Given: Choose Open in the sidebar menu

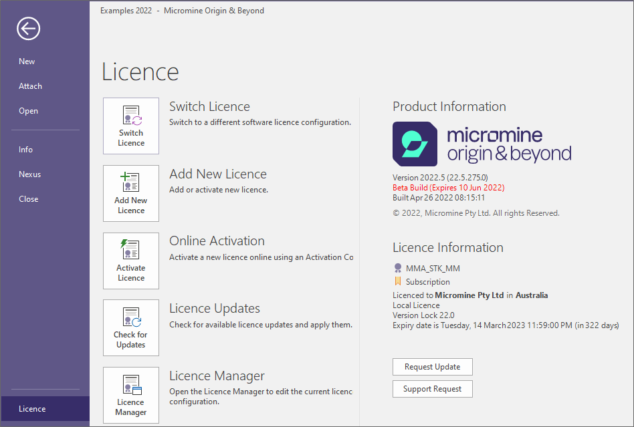Looking at the screenshot, I should click(x=28, y=111).
